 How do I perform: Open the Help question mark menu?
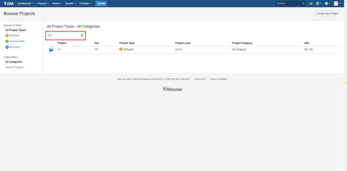318,3
